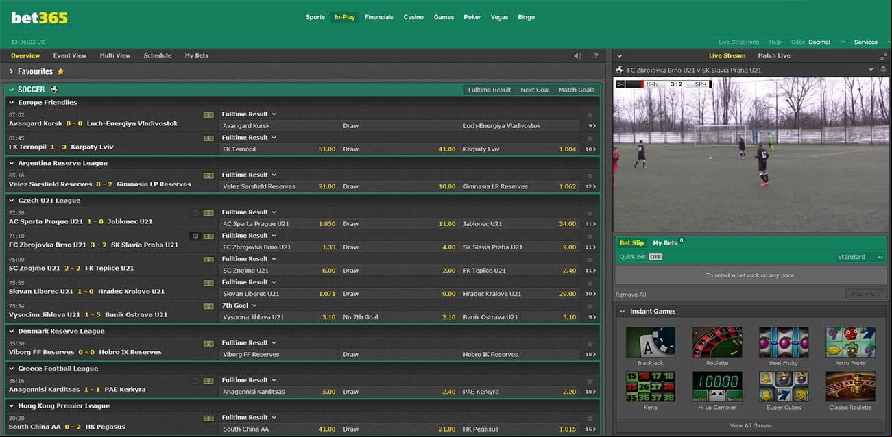The image size is (892, 437).
Task: Switch to the Sports tab
Action: click(x=315, y=17)
